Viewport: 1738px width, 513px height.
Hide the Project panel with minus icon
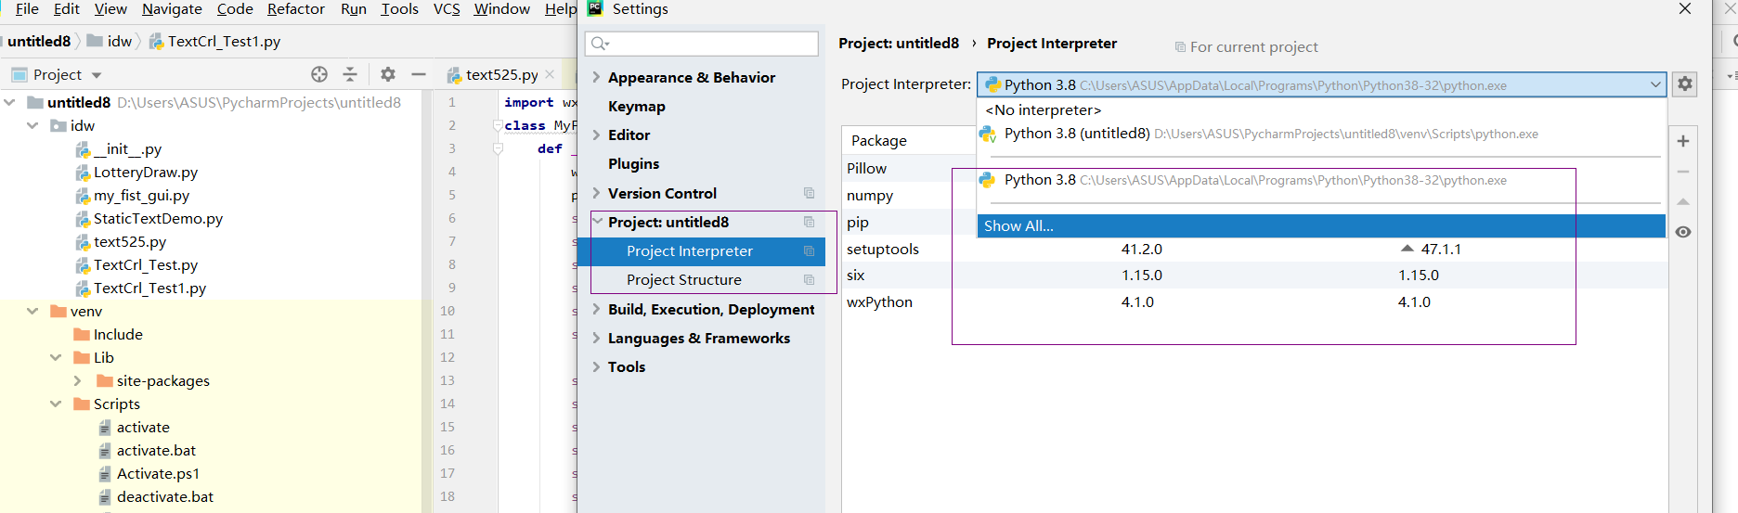419,74
